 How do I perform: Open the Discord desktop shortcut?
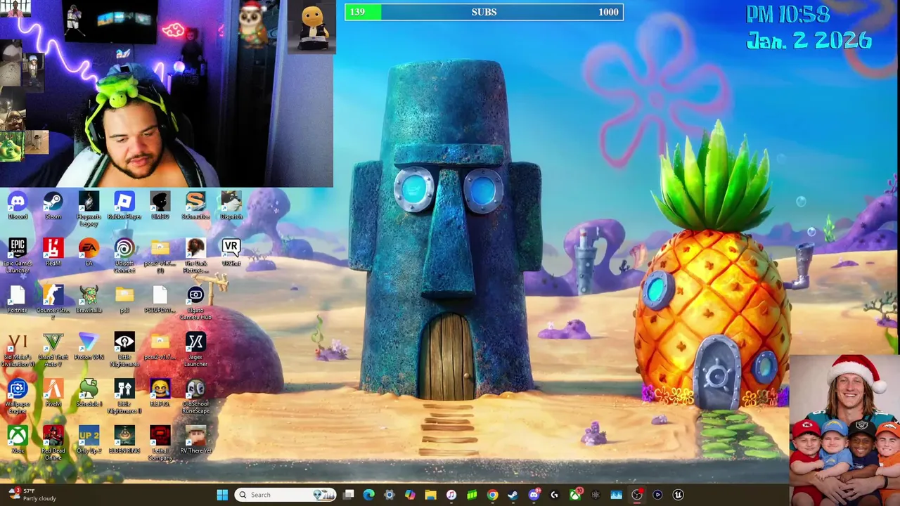[18, 206]
